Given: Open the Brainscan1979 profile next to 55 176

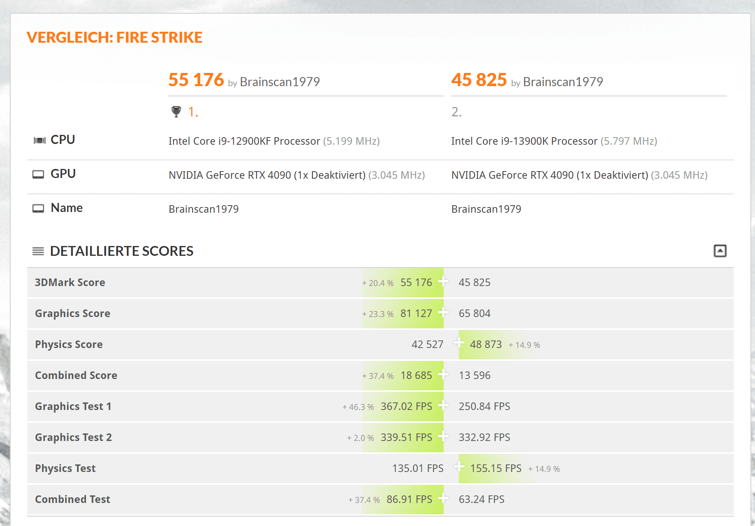Looking at the screenshot, I should point(280,82).
